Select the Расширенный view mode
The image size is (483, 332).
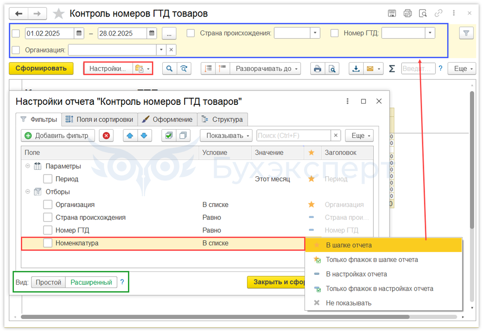(91, 282)
